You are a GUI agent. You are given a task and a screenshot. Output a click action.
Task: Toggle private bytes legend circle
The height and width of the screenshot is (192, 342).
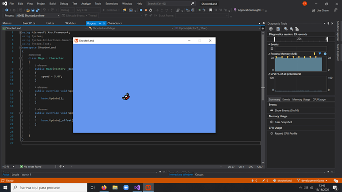click(325, 54)
